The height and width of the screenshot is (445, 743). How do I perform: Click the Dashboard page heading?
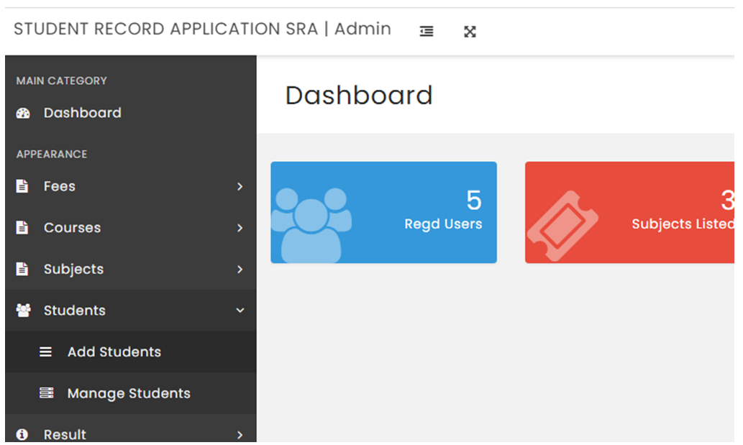click(x=359, y=95)
